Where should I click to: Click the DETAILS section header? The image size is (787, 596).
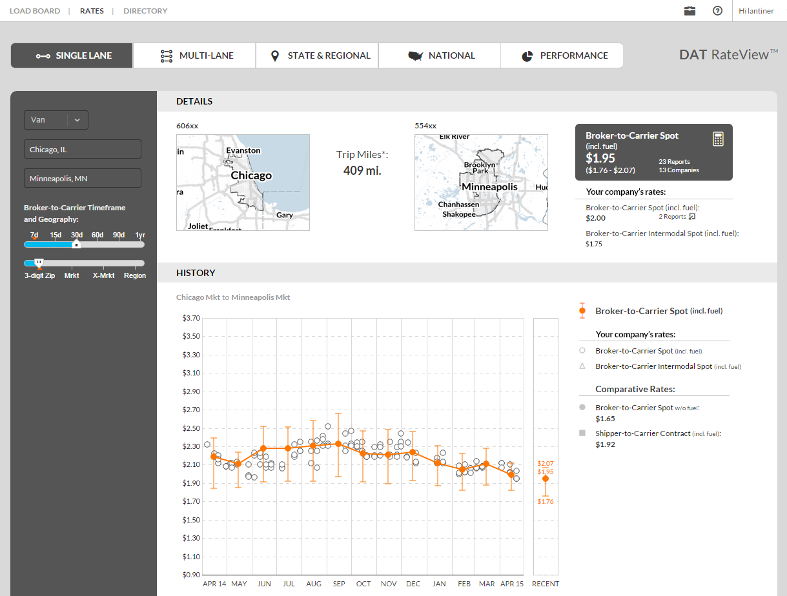pos(194,101)
